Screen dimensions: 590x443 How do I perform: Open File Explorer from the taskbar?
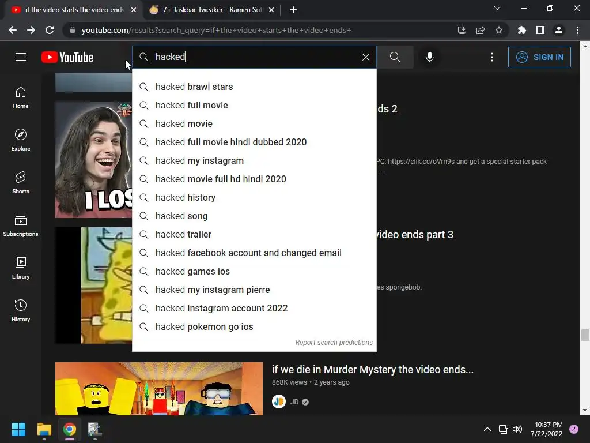click(44, 429)
